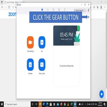Expand the New Meeting dropdown arrow
The image size is (107, 107).
(x=34, y=51)
